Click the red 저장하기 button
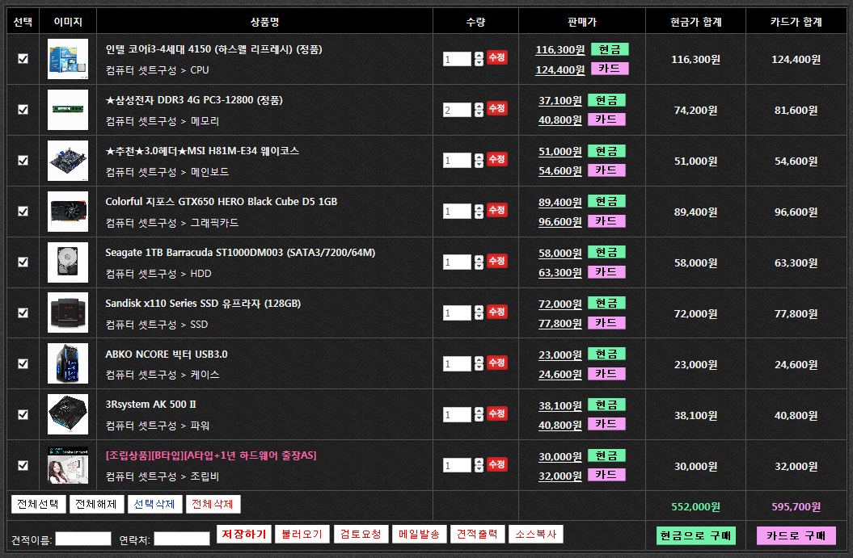 244,535
